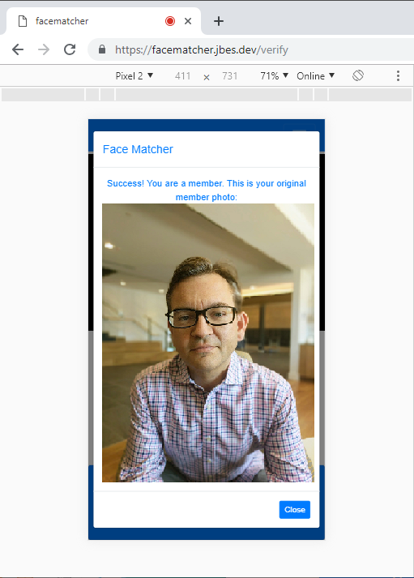View site info via padlock icon
Screen dimensions: 414x578
(102, 49)
